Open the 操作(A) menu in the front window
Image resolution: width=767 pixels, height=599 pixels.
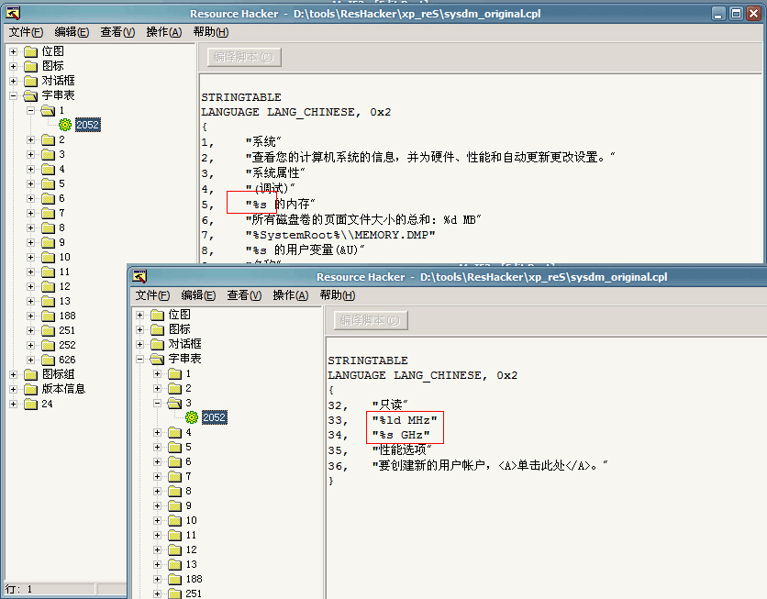291,295
